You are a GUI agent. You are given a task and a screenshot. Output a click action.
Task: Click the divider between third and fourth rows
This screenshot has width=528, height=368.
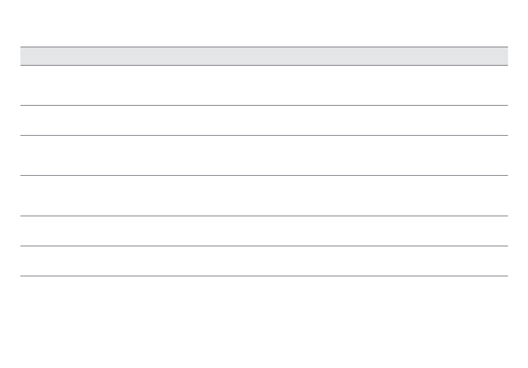coord(264,176)
